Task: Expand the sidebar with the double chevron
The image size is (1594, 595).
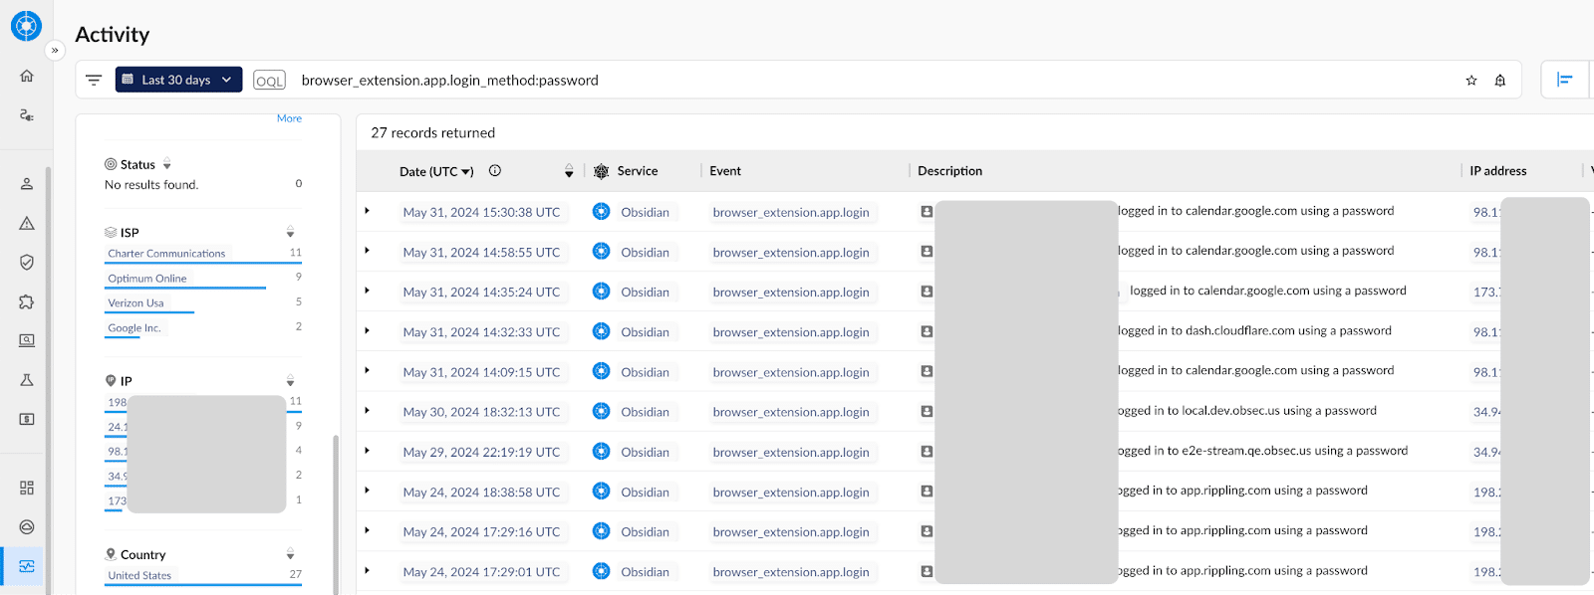Action: click(x=55, y=50)
